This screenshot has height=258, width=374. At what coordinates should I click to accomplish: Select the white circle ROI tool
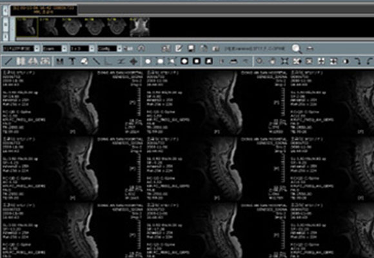pos(148,61)
